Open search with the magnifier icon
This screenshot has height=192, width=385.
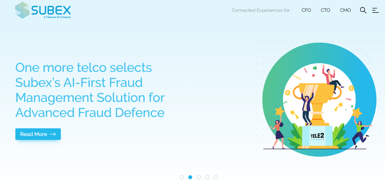coord(363,10)
